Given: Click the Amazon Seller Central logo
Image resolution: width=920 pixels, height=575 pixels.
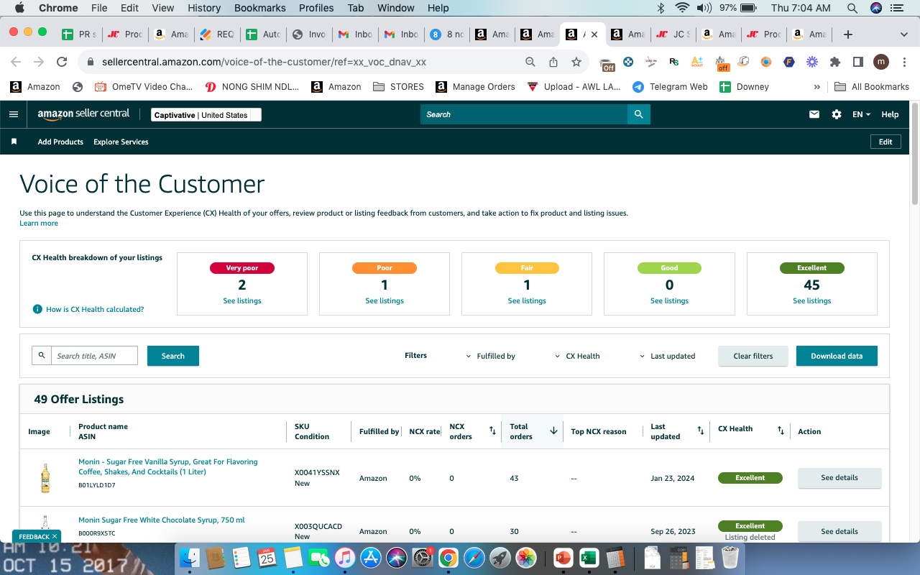Looking at the screenshot, I should (83, 114).
